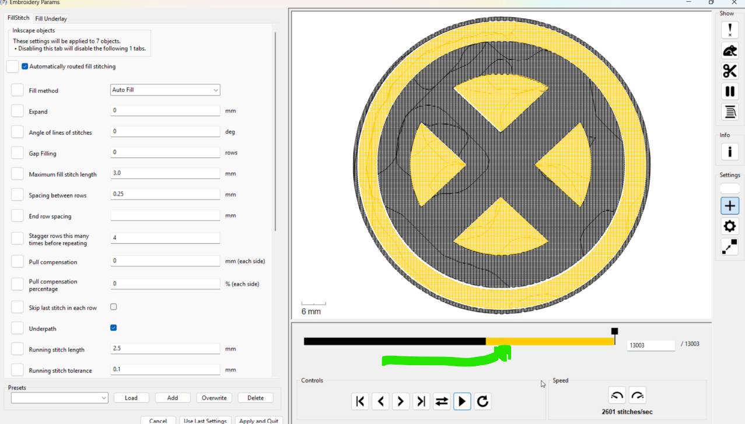Click the '6 mm' scale label

coord(311,311)
